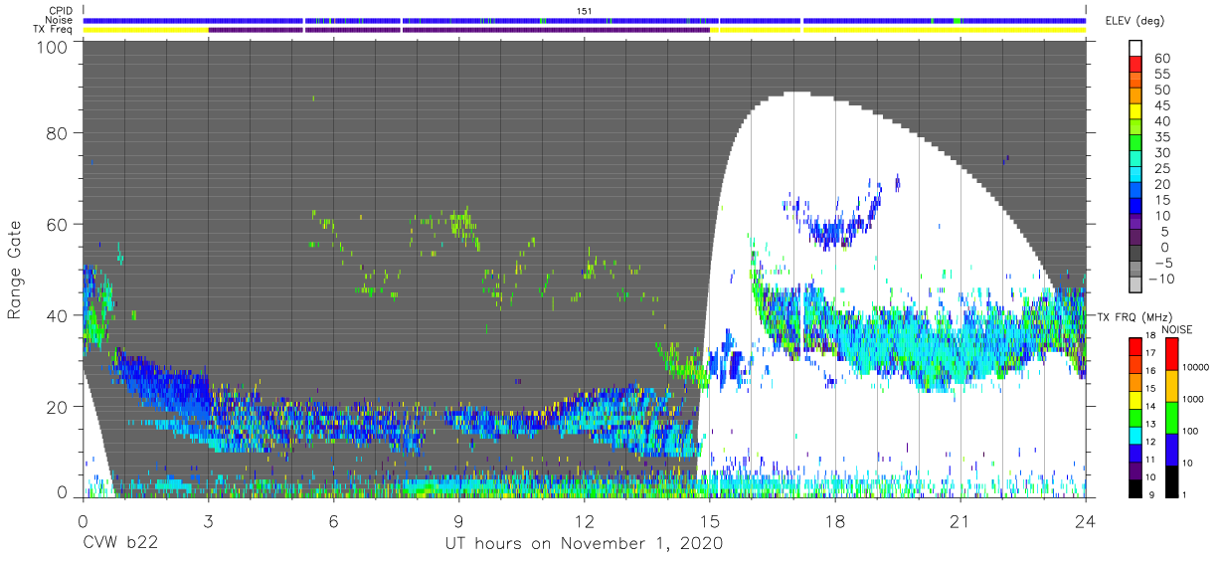This screenshot has width=1221, height=564.
Task: Click the '3' tick on UT hours axis
Action: click(208, 521)
